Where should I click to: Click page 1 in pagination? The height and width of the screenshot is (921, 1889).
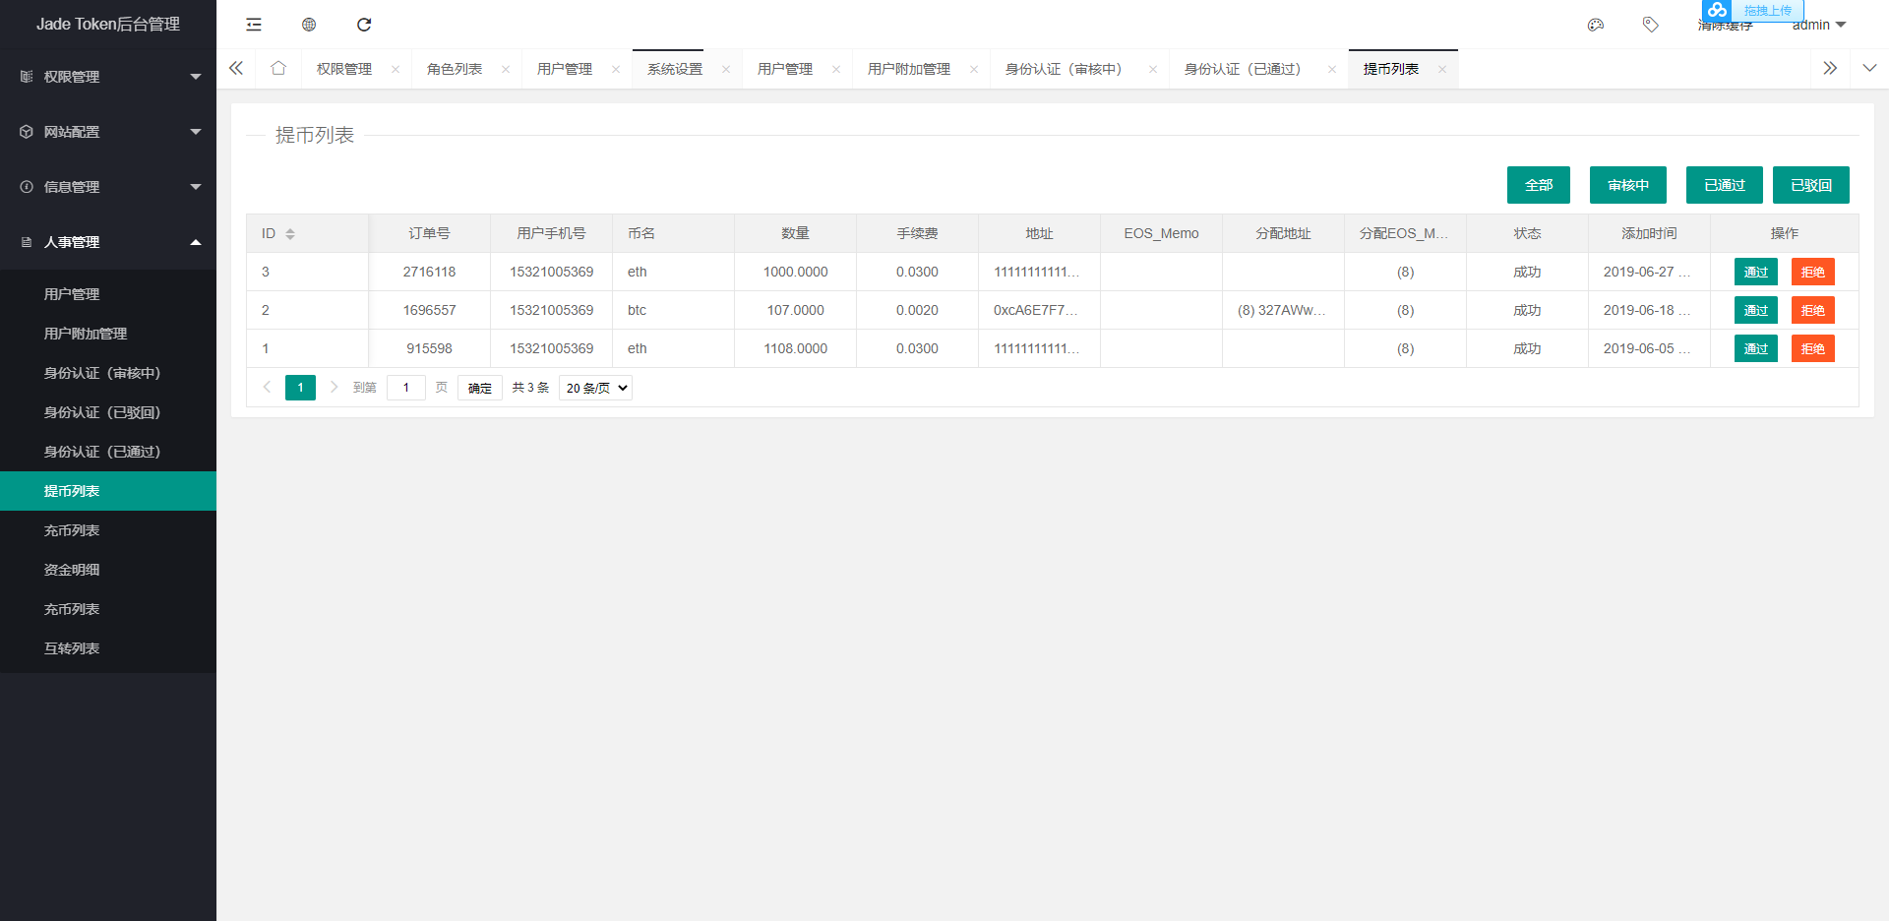tap(300, 388)
